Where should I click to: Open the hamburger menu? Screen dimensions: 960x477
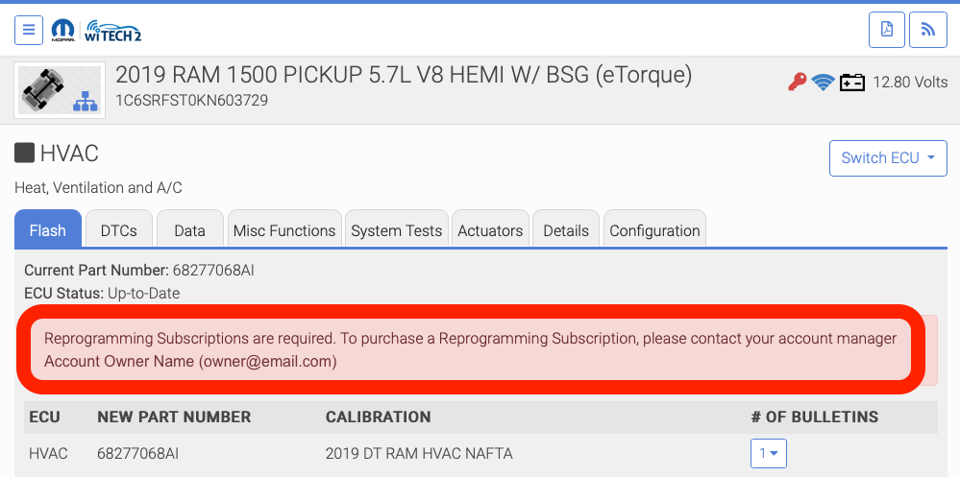pos(29,30)
